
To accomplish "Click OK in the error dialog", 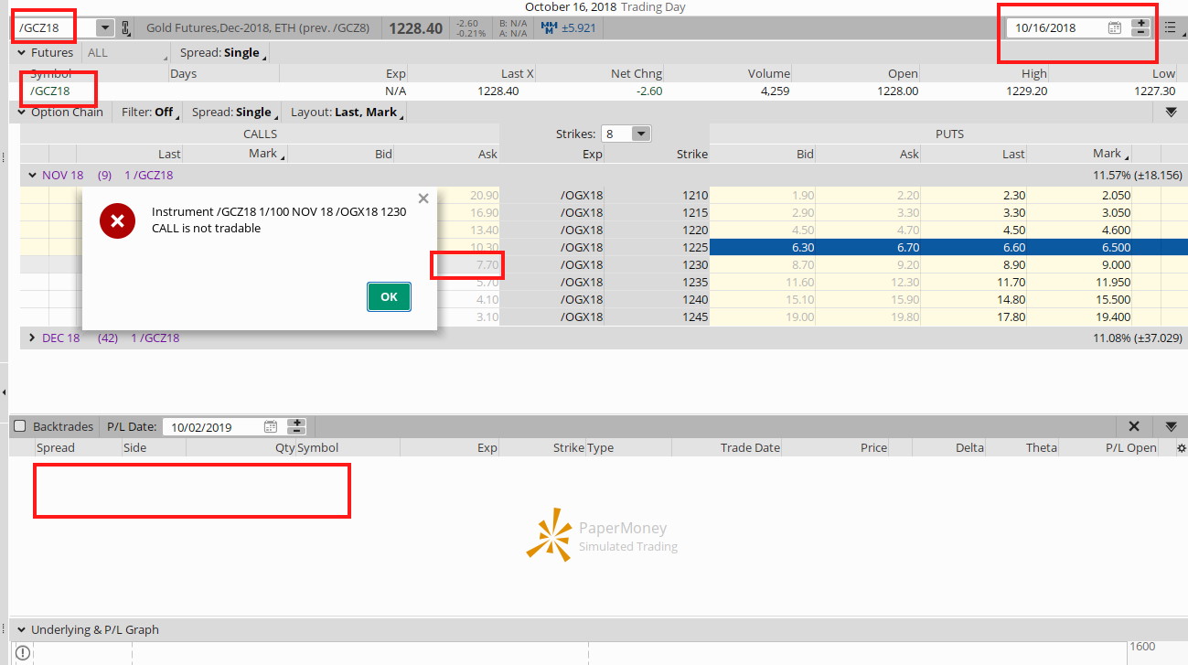I will (x=389, y=296).
